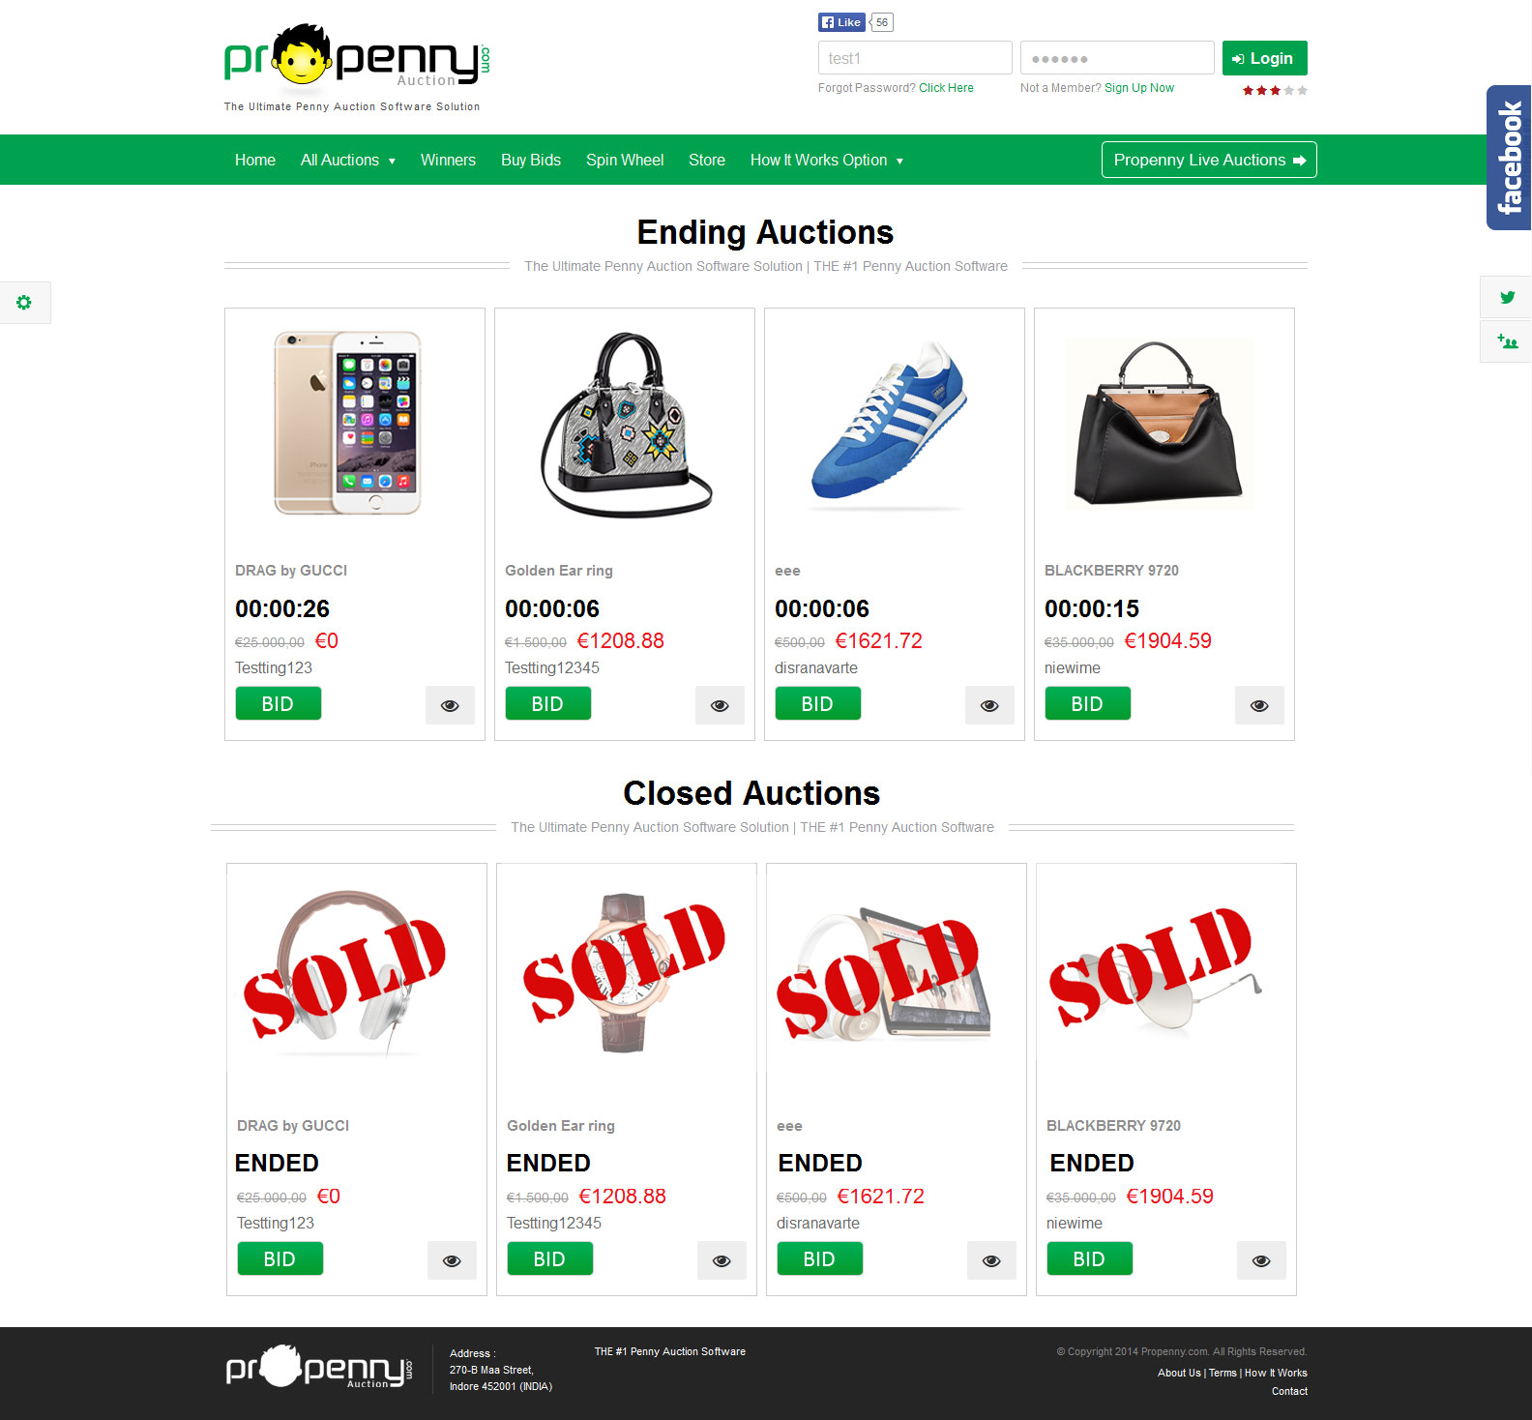
Task: Click the white Propenny logo in footer
Action: pos(319,1367)
